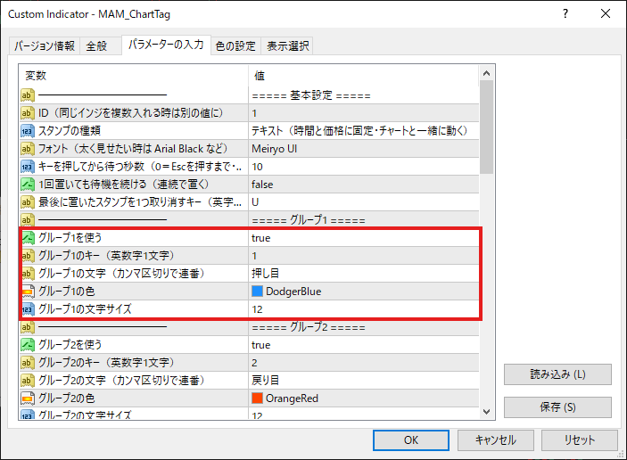Screen dimensions: 627x460
Task: Click the DodgerBlue color swatch
Action: pyautogui.click(x=257, y=292)
